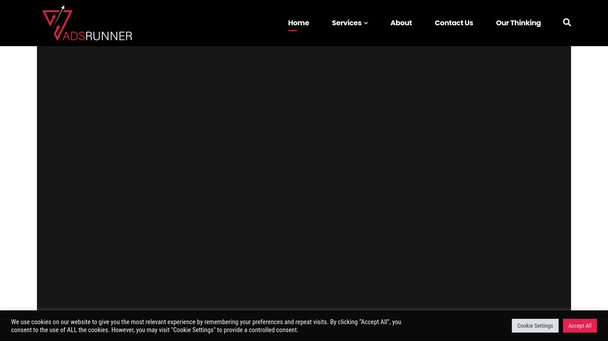Navigate to Our Thinking

[x=518, y=23]
